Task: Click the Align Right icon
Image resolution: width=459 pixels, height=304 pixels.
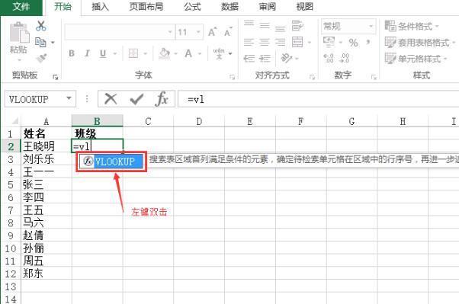Action: pyautogui.click(x=280, y=42)
